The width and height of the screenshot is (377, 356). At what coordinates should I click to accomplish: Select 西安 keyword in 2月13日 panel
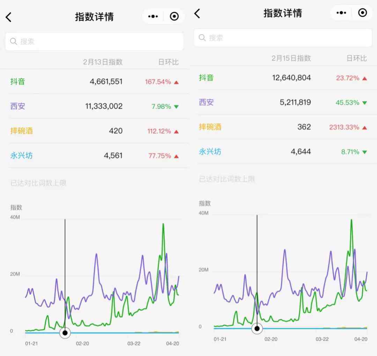[x=17, y=106]
